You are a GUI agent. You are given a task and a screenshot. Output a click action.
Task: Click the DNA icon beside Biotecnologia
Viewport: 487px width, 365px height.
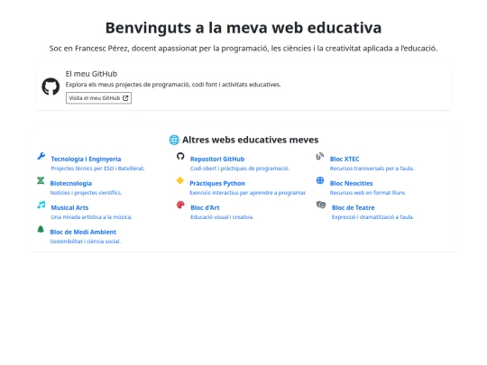coord(41,180)
